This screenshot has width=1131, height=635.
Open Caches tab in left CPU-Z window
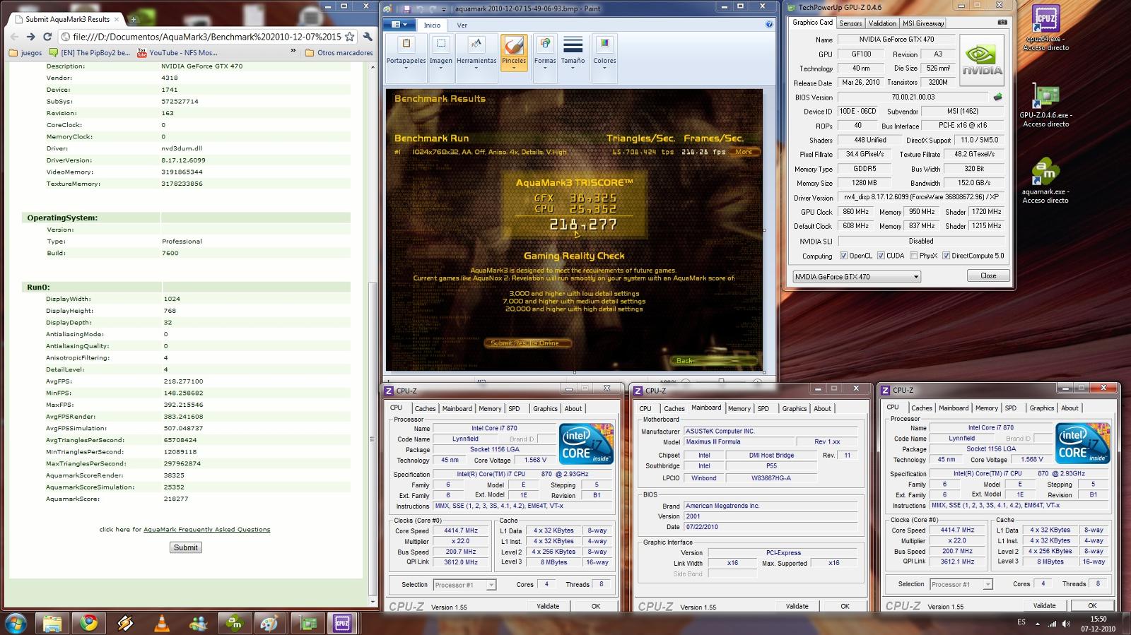(x=425, y=408)
